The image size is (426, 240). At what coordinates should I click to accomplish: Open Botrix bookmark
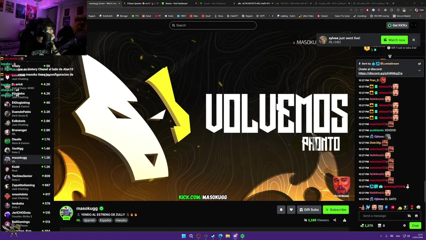point(169,16)
